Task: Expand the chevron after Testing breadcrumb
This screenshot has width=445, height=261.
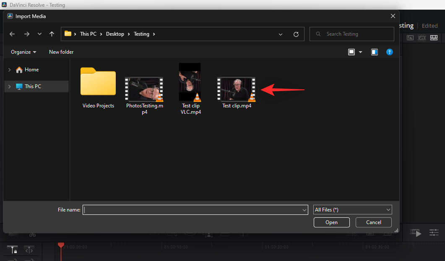Action: (x=154, y=34)
